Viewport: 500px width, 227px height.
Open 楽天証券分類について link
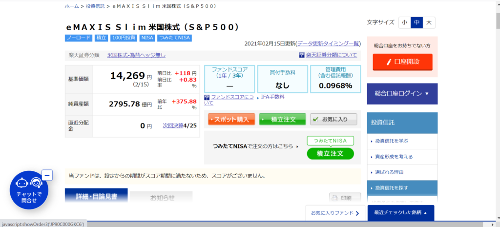tap(332, 55)
